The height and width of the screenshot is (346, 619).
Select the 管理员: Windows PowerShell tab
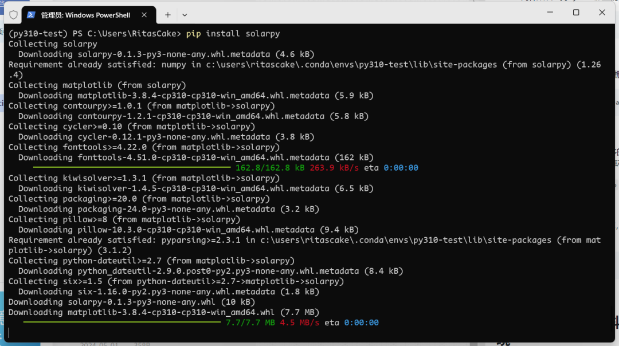pyautogui.click(x=85, y=14)
